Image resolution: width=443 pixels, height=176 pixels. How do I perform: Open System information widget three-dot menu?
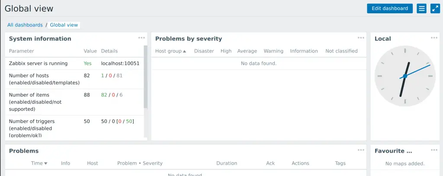click(x=141, y=38)
